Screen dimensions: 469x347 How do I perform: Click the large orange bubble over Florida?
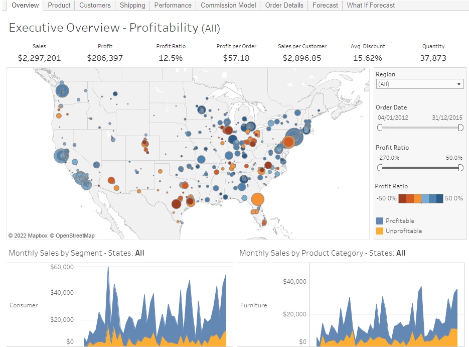coord(257,200)
